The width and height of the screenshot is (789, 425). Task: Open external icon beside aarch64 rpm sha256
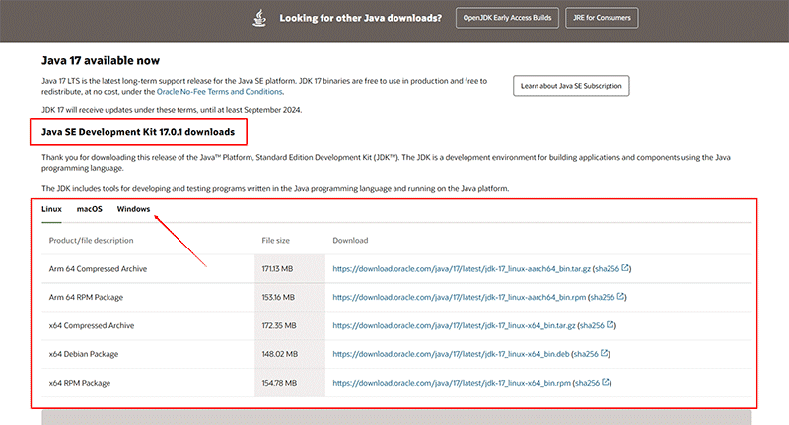click(x=620, y=296)
